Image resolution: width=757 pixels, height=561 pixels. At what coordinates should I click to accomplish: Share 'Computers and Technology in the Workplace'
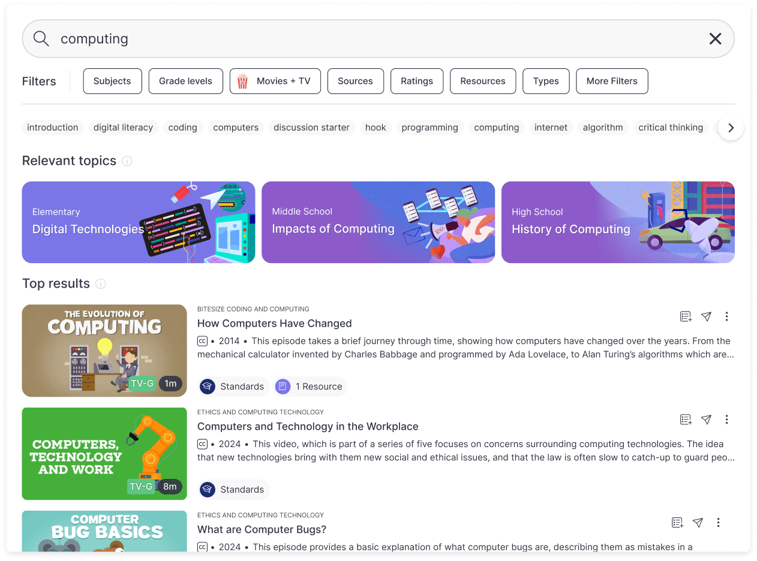(707, 420)
